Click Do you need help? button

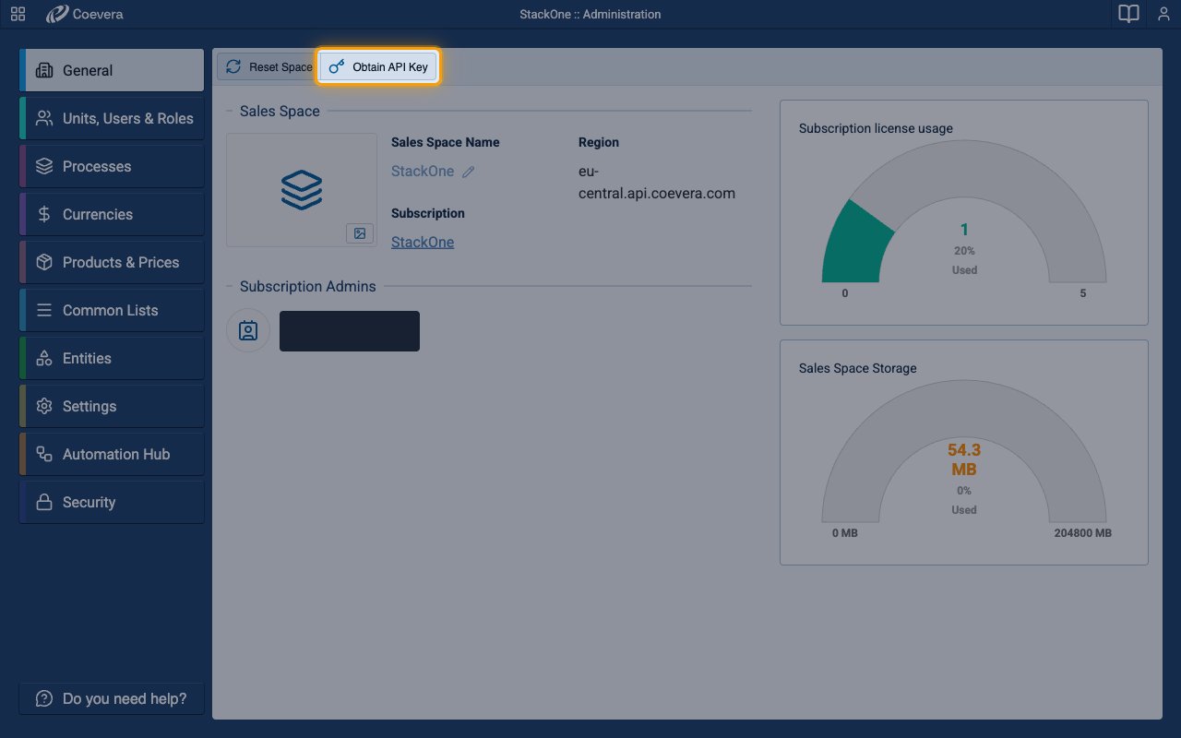(x=112, y=698)
